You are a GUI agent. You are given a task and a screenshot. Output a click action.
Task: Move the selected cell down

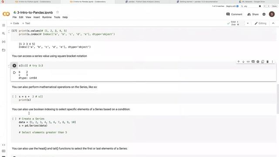coord(243,61)
